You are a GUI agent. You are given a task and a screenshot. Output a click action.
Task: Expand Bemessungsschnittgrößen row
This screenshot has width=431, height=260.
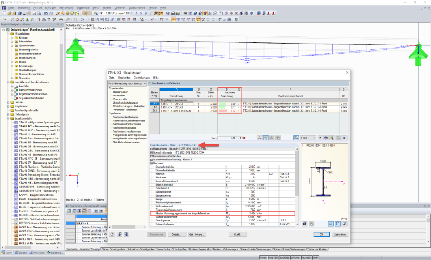pos(151,156)
